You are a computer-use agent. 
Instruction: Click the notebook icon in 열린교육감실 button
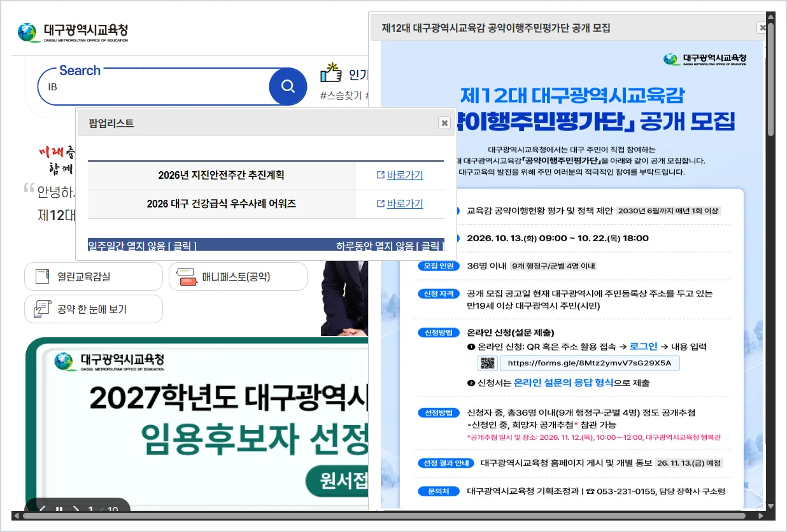[43, 276]
